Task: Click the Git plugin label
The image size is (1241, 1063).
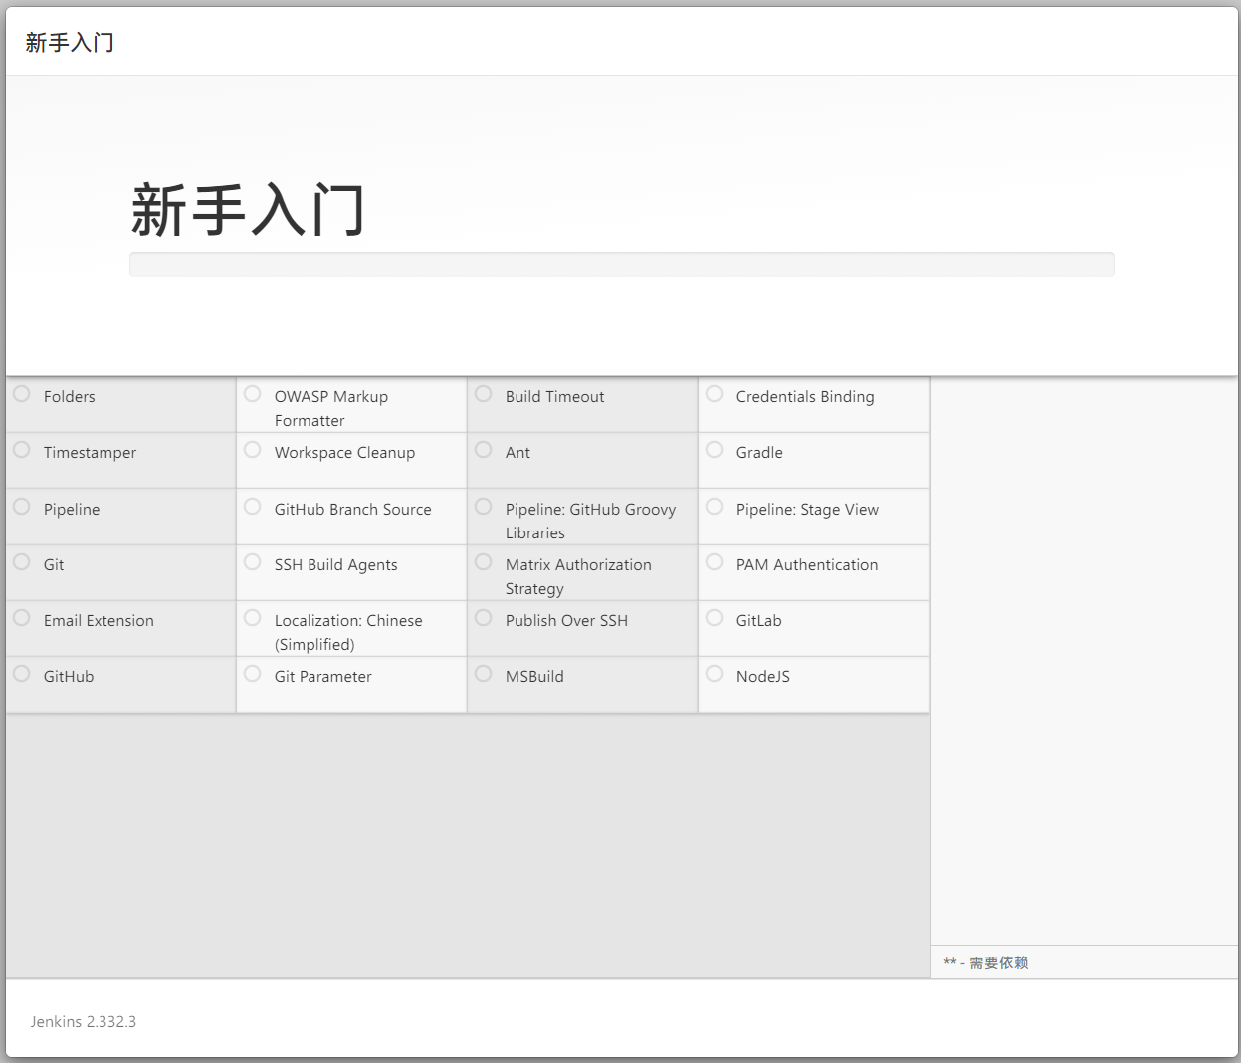Action: pyautogui.click(x=54, y=564)
